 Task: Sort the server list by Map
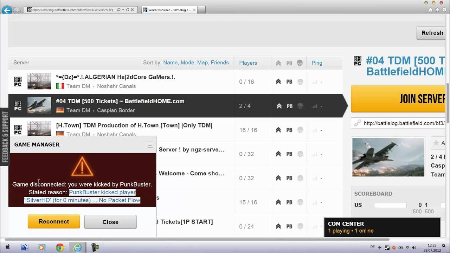(x=202, y=63)
